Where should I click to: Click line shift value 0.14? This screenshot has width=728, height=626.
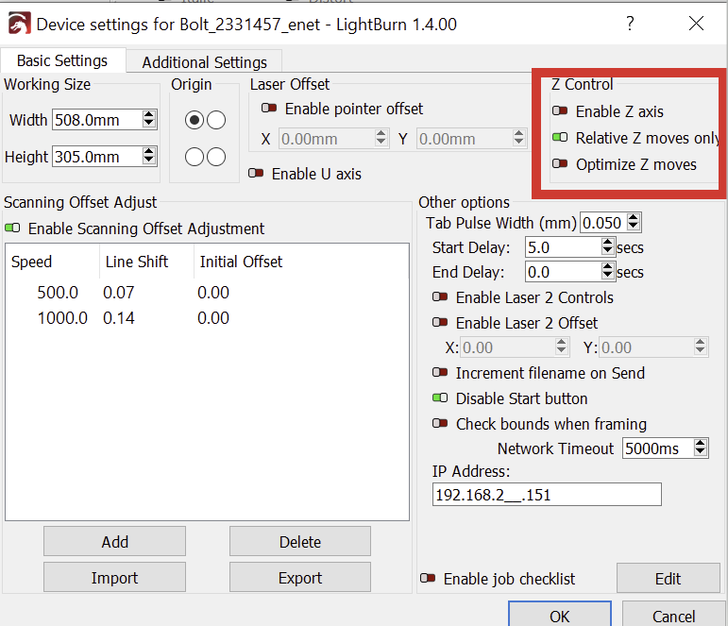coord(119,318)
